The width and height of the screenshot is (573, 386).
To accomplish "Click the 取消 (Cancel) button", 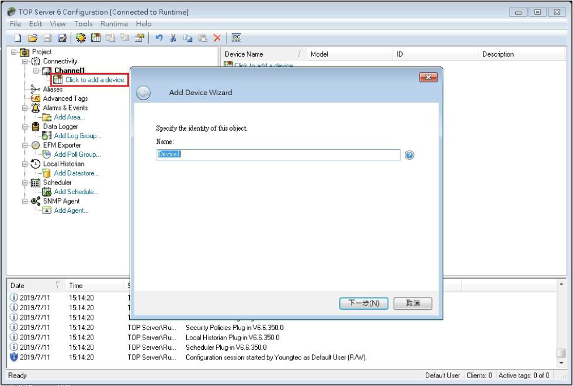I will pos(413,303).
